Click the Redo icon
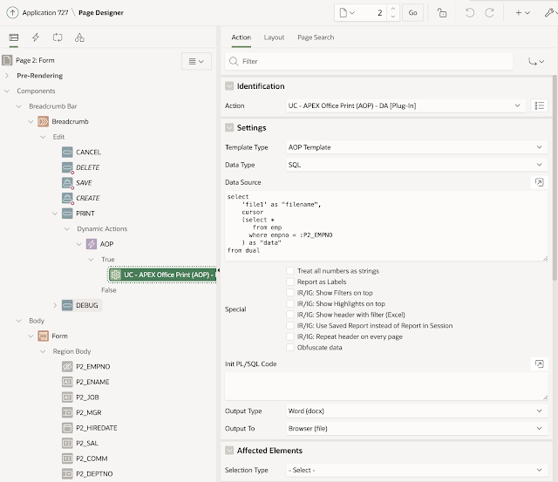 click(x=490, y=13)
